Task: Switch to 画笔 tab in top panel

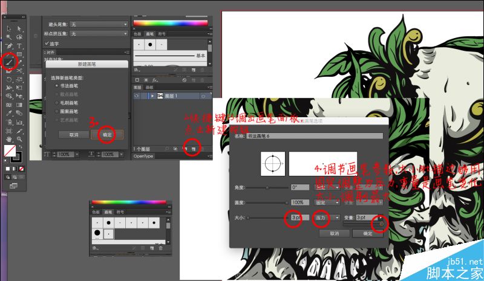Action: point(149,34)
